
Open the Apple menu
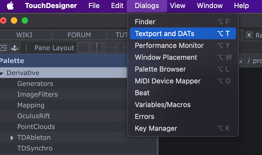(10, 6)
